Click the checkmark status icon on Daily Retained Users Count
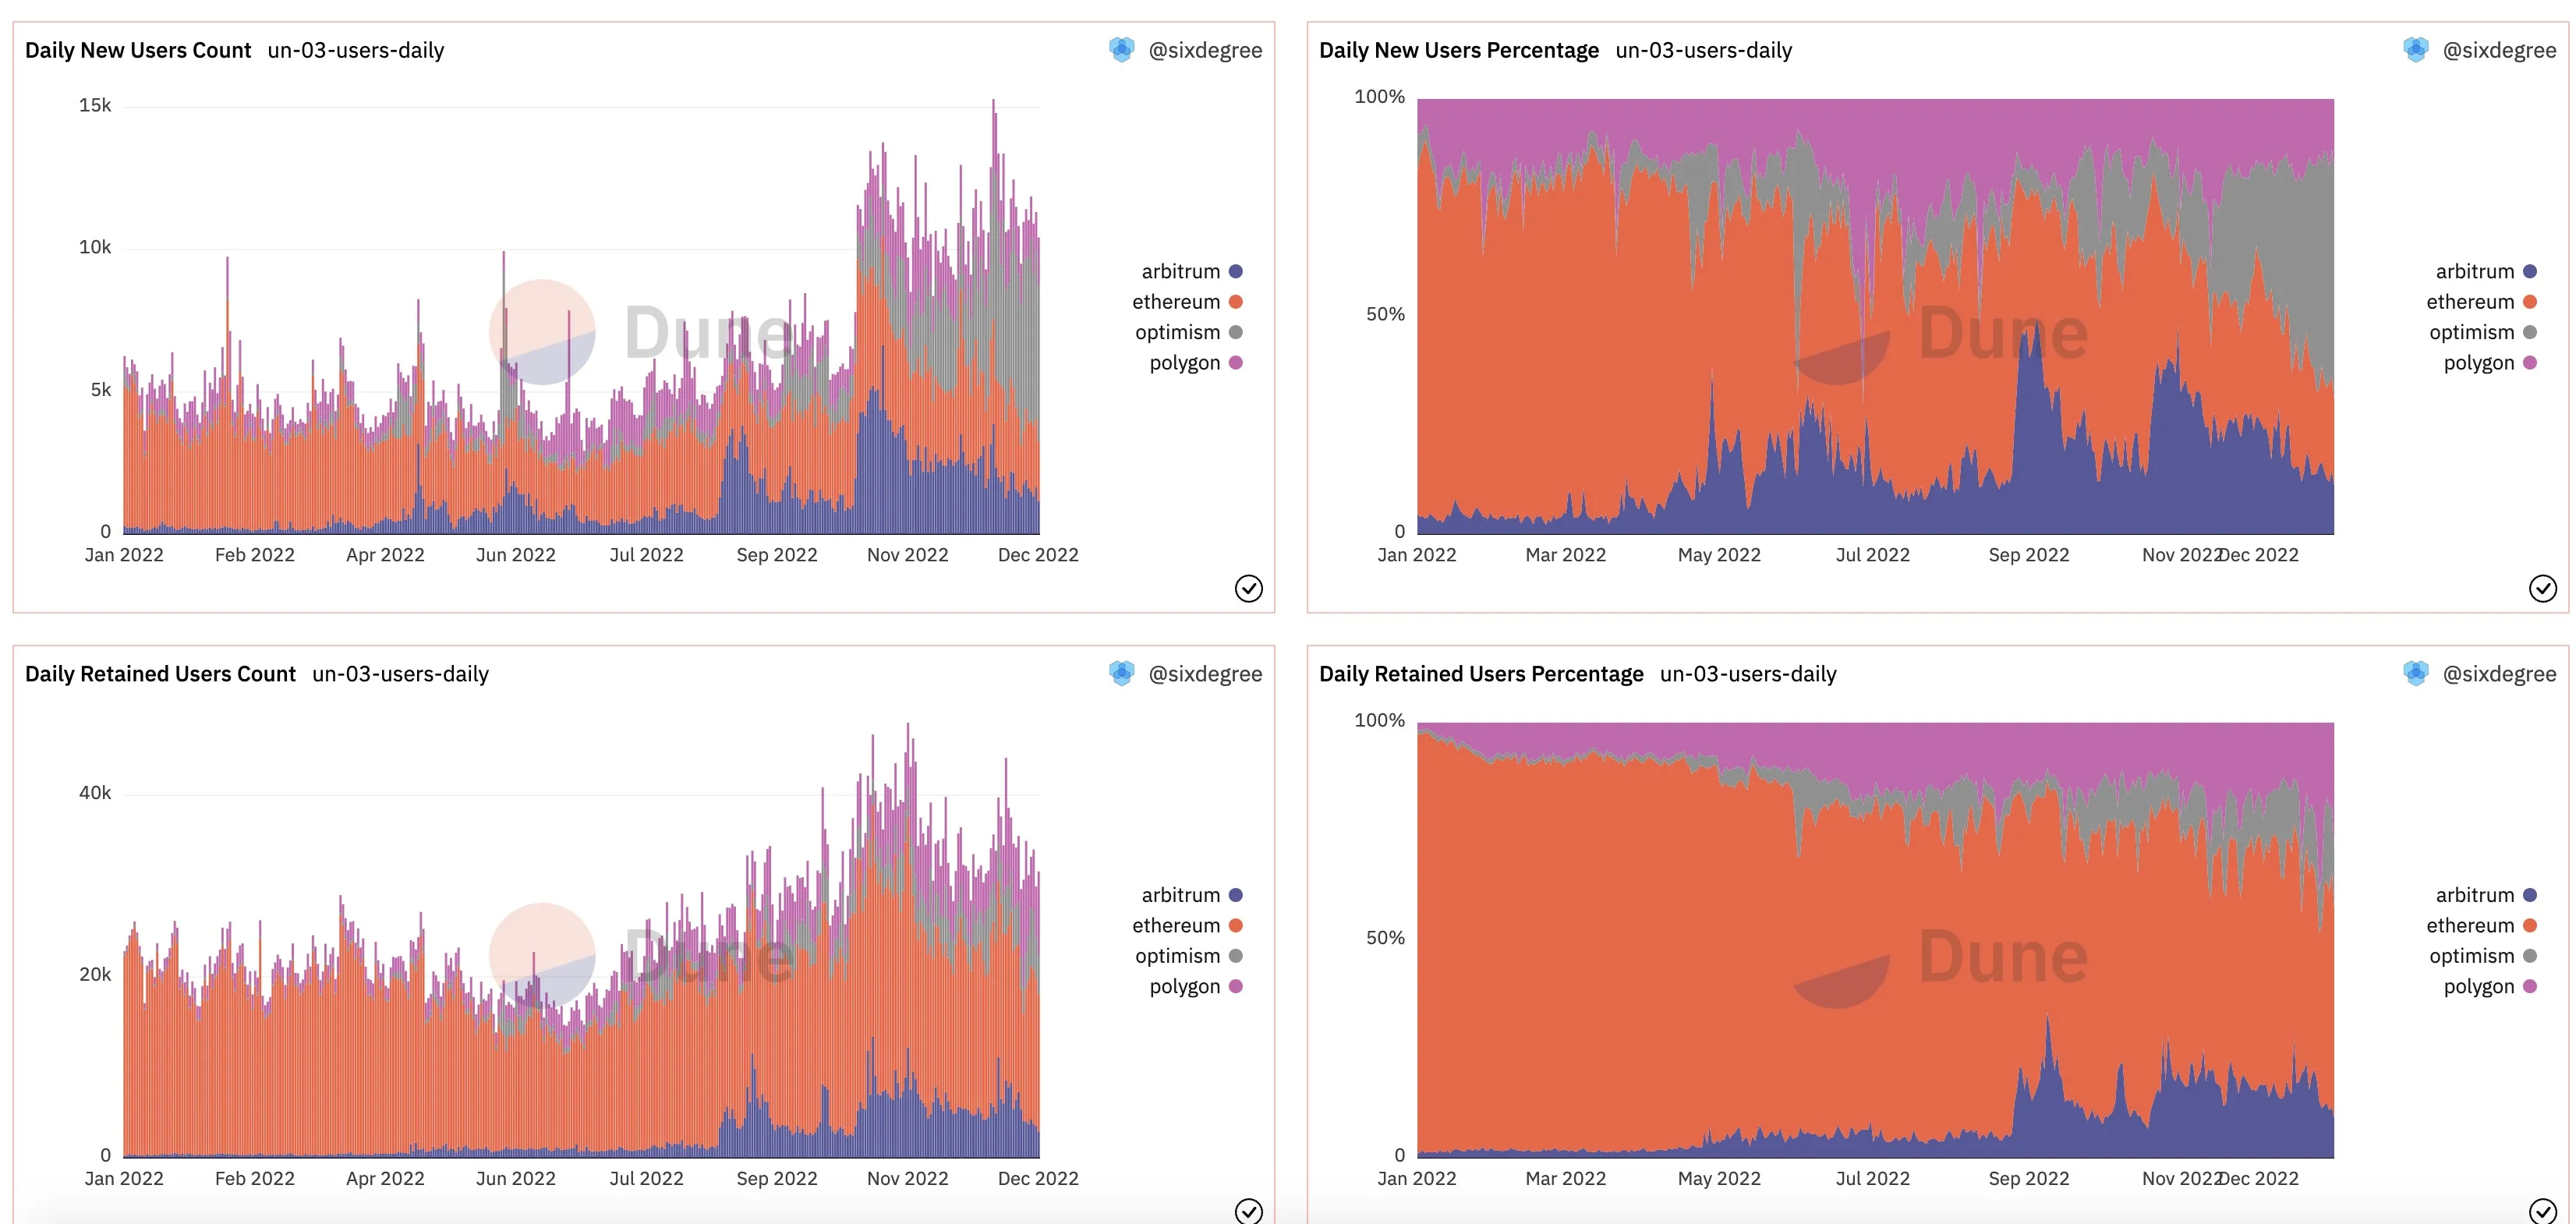 tap(1248, 1211)
